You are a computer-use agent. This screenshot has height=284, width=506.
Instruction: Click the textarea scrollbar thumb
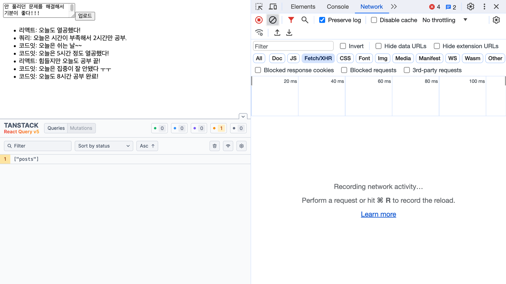[72, 8]
